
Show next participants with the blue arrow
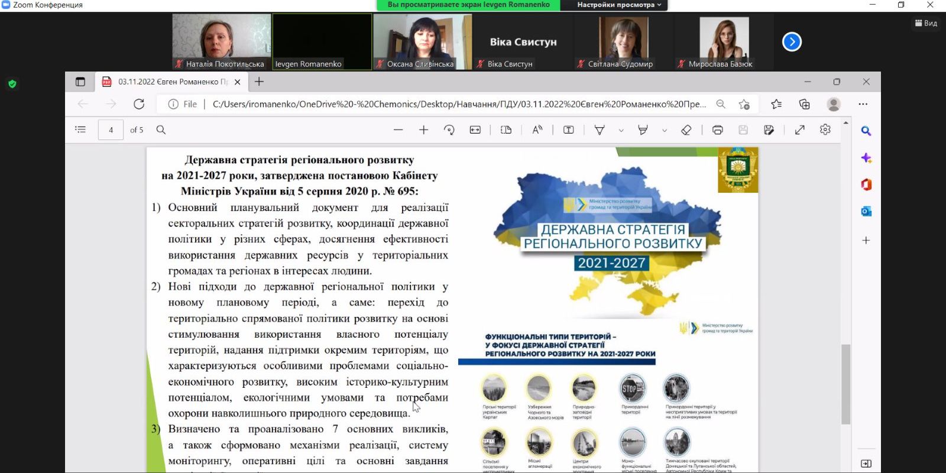pos(792,42)
